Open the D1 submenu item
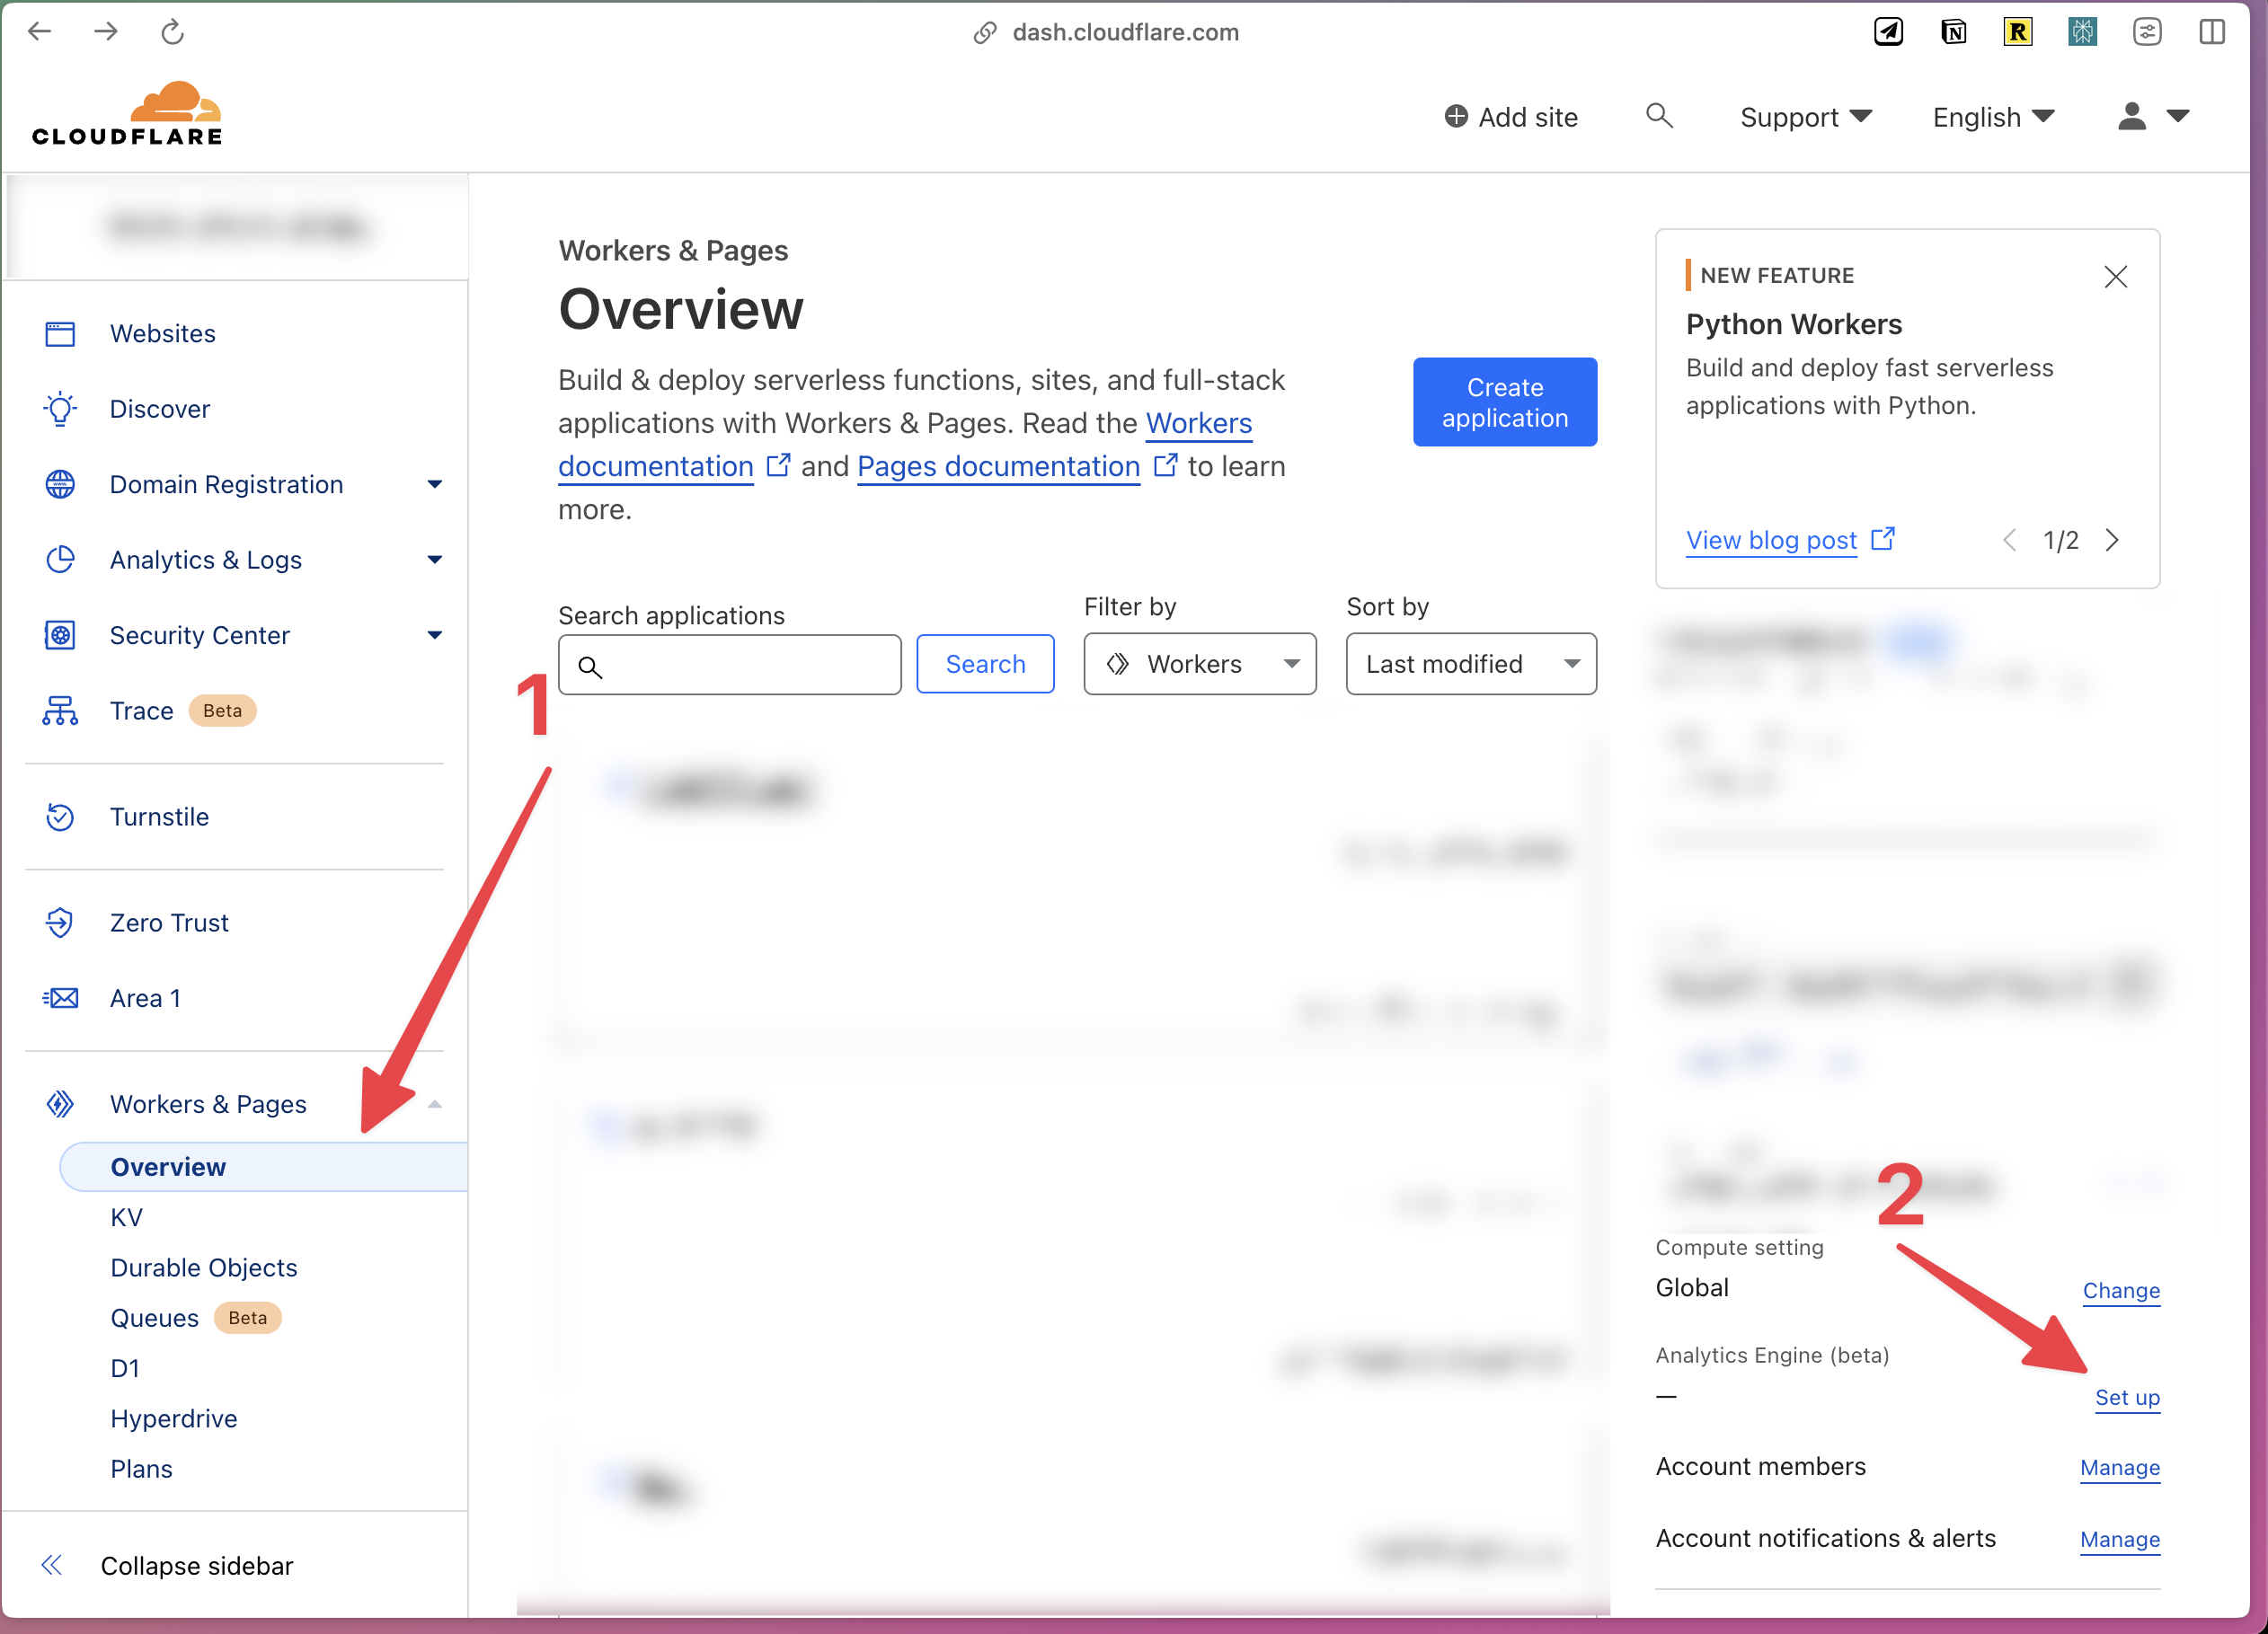The width and height of the screenshot is (2268, 1634). click(125, 1368)
